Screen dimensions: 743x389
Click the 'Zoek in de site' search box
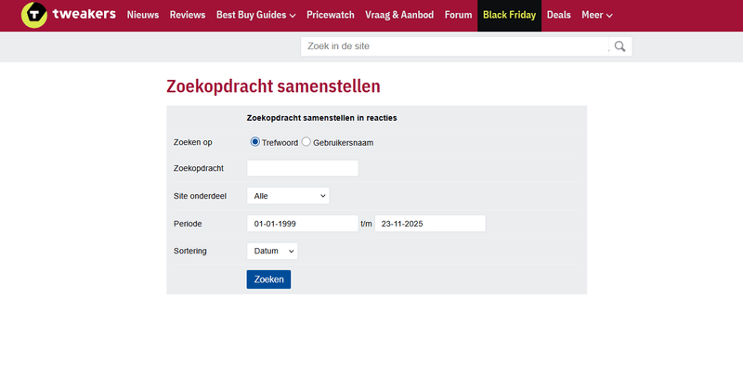coord(453,46)
